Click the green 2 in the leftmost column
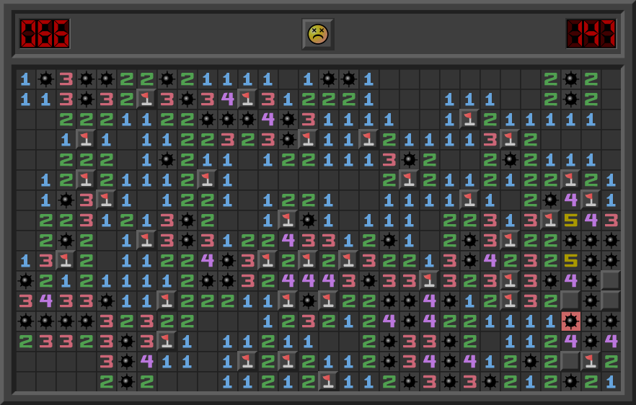636x405 pixels. (26, 341)
